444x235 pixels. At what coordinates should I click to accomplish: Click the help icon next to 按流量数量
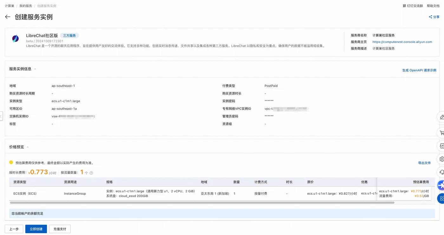(x=91, y=173)
